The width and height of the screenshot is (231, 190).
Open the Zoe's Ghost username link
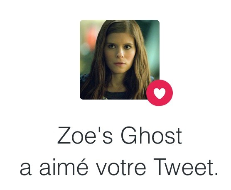120,135
